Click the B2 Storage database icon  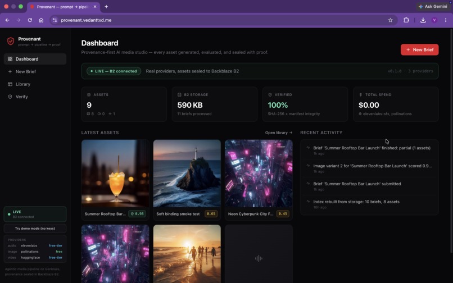coord(179,95)
